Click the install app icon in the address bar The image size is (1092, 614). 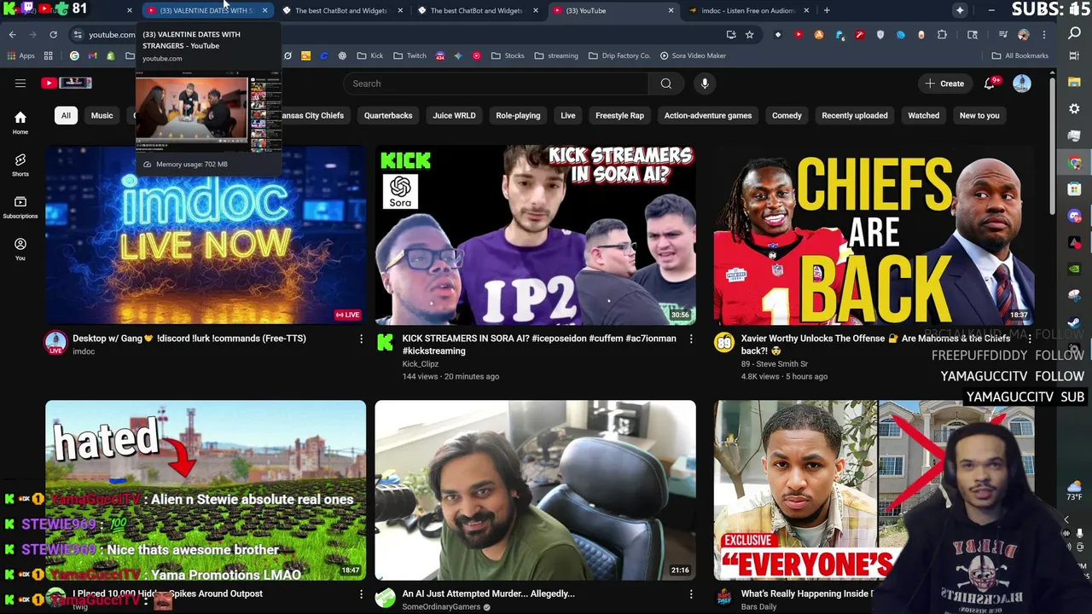pos(731,35)
